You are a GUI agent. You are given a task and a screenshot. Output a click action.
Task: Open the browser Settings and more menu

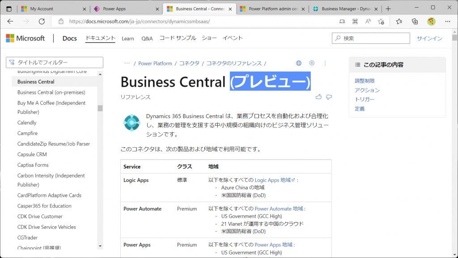coord(447,21)
